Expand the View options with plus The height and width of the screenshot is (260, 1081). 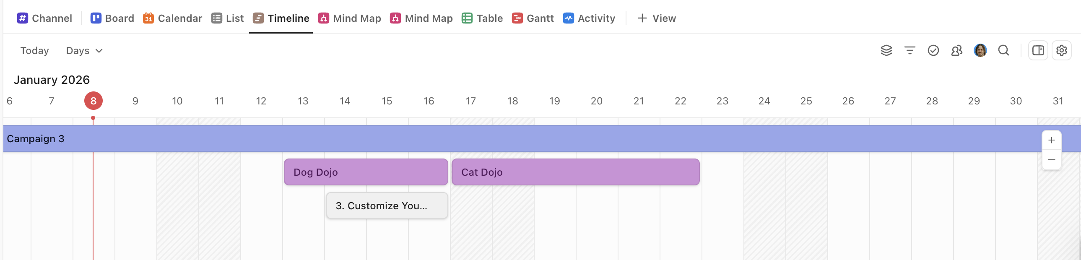[656, 18]
